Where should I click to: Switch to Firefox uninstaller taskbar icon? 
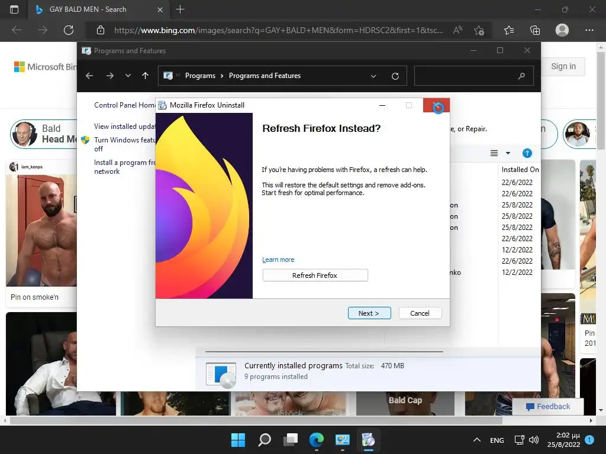(x=368, y=440)
